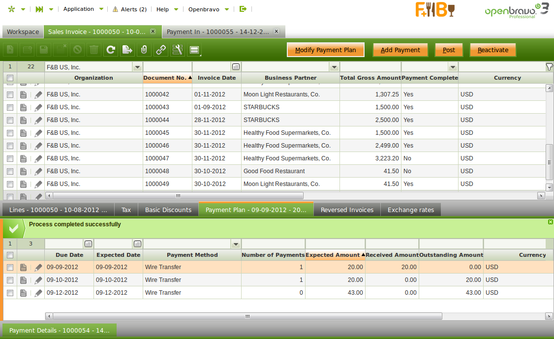This screenshot has width=554, height=339.
Task: Click the chain link icon in toolbar
Action: (160, 50)
